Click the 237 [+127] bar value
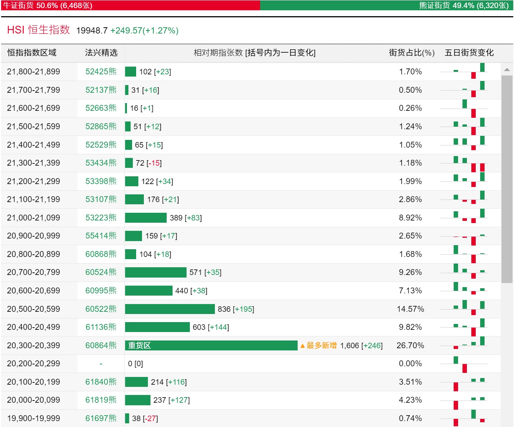 (171, 400)
